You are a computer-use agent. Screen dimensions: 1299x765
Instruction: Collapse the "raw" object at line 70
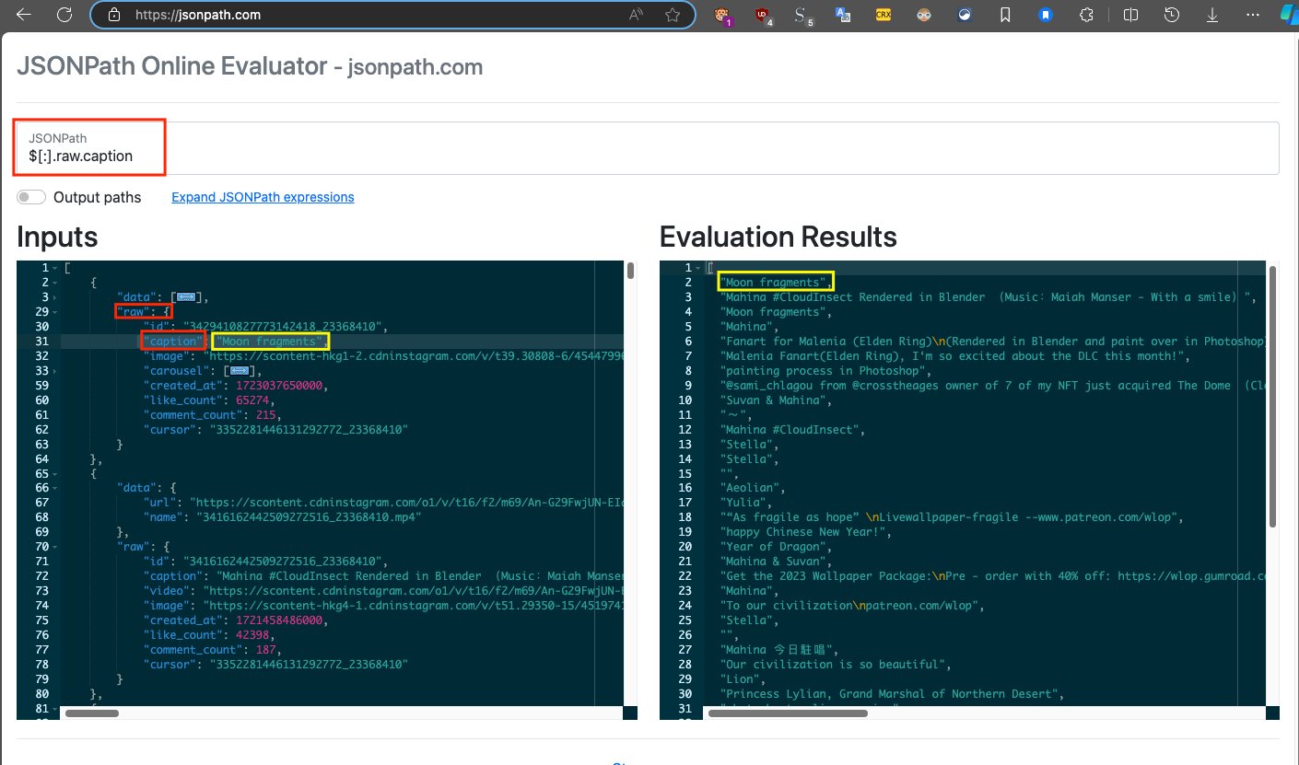click(x=53, y=547)
